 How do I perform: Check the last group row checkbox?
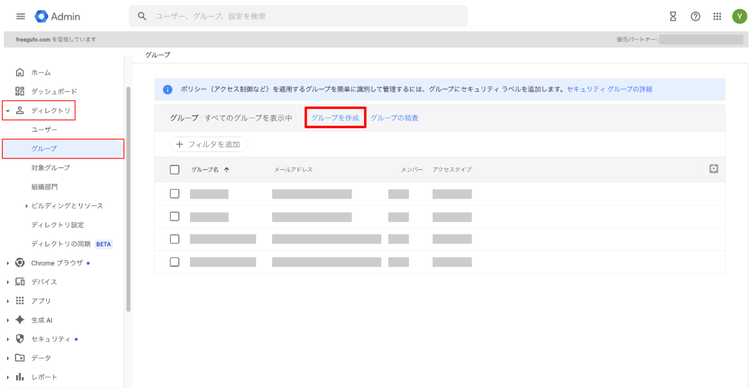point(174,262)
